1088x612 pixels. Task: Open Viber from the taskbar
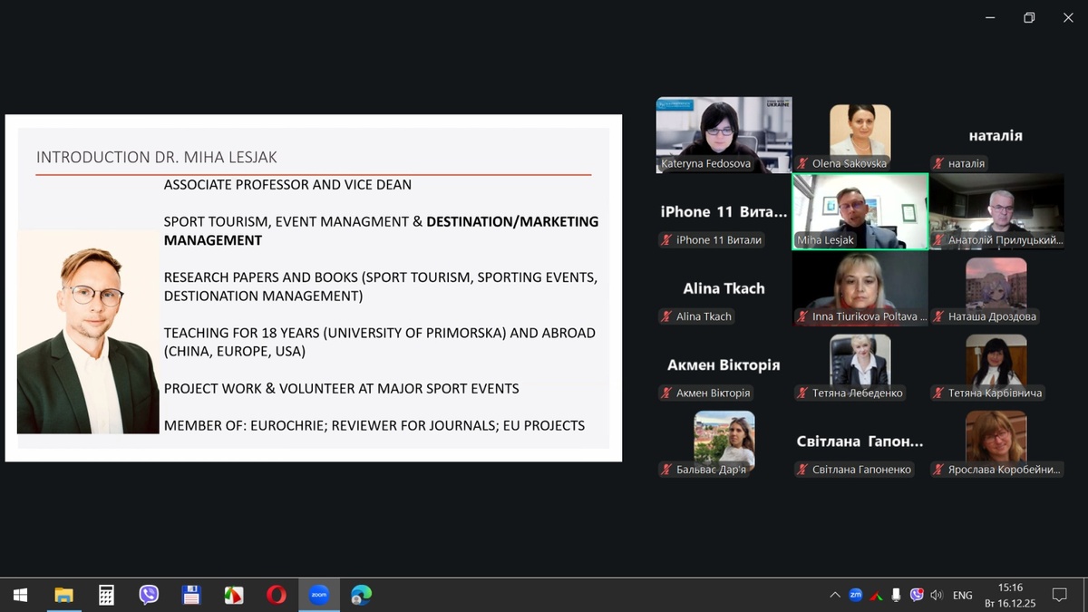coord(149,596)
